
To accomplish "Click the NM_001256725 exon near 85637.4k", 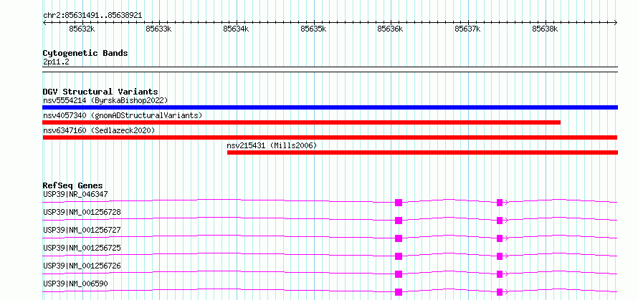I will [x=500, y=256].
